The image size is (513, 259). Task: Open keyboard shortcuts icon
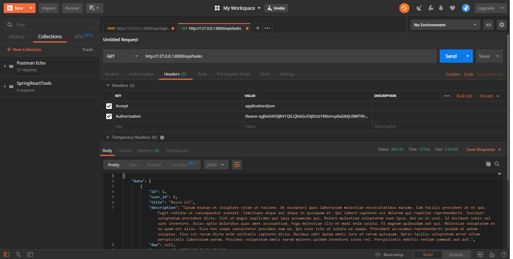click(492, 254)
